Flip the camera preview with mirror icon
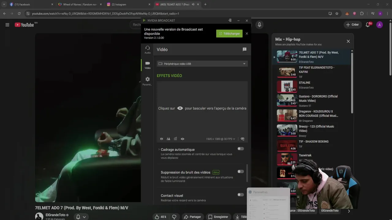Viewport: 392px width, 220px height. point(161,139)
